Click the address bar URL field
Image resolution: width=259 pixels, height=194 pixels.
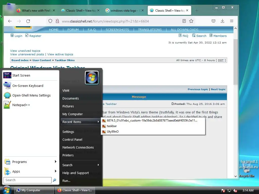click(121, 21)
